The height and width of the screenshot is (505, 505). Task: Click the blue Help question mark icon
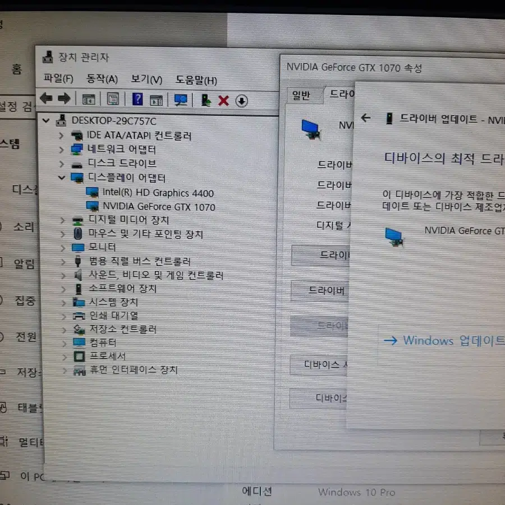pyautogui.click(x=137, y=99)
